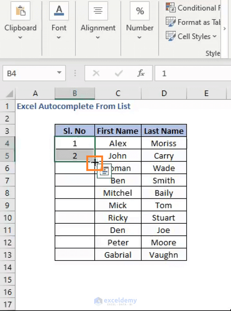Select cell containing 'Vaughn'
Screen dimensions: 231x311
pos(164,255)
